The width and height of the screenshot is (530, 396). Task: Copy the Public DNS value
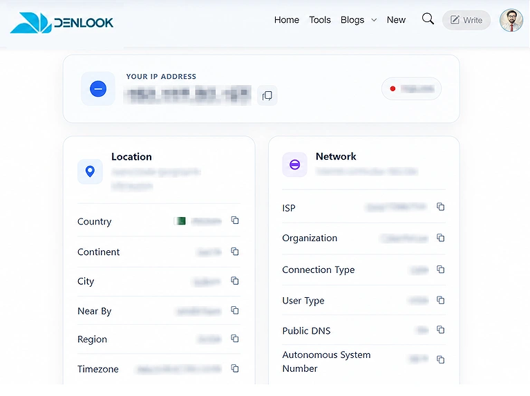click(x=440, y=330)
